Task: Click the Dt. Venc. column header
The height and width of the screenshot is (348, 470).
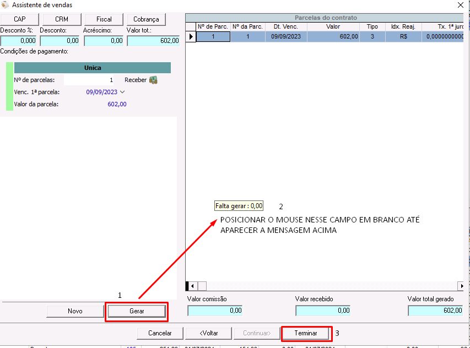Action: (286, 26)
